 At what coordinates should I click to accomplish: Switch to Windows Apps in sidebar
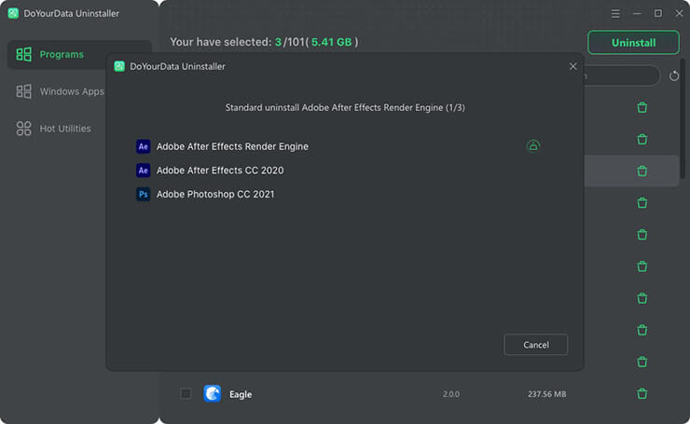(x=71, y=91)
